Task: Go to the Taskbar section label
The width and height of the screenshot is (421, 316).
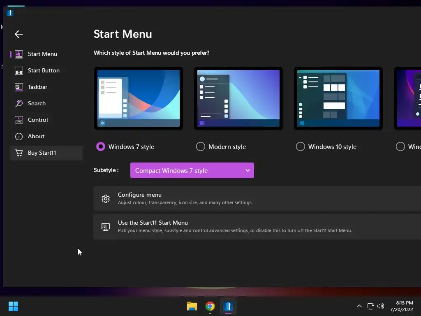Action: (x=37, y=87)
